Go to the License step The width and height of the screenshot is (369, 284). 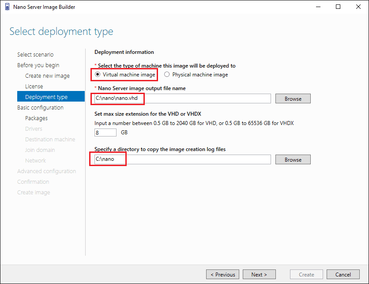click(x=34, y=86)
